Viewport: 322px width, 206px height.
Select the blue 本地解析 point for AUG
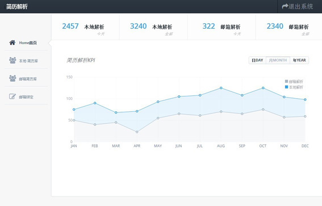pos(221,88)
